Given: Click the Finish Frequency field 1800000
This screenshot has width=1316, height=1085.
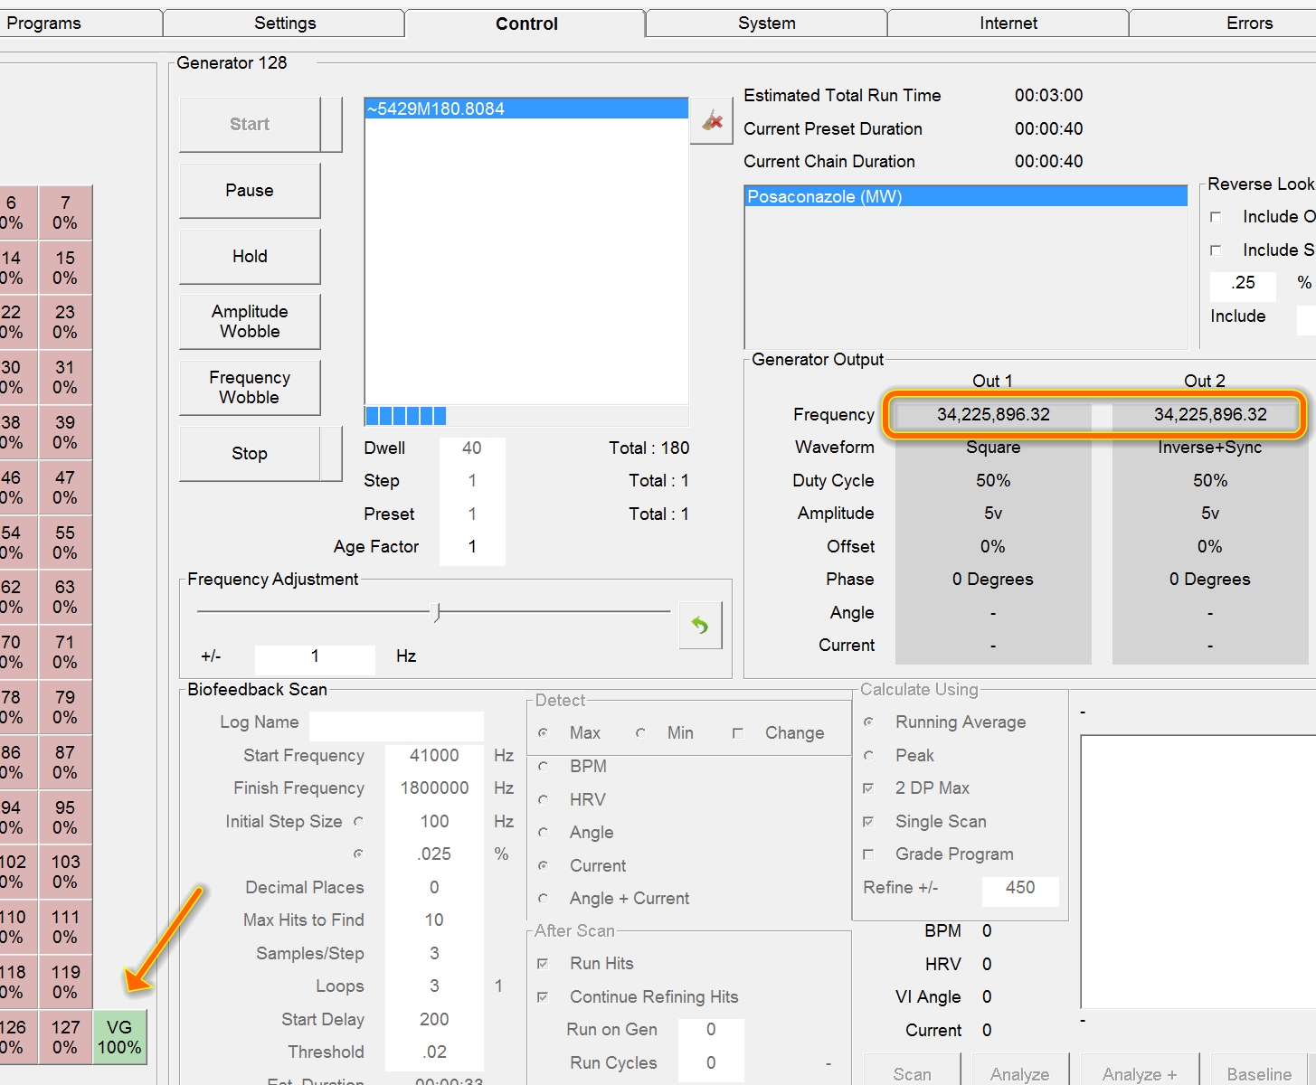Looking at the screenshot, I should 434,788.
